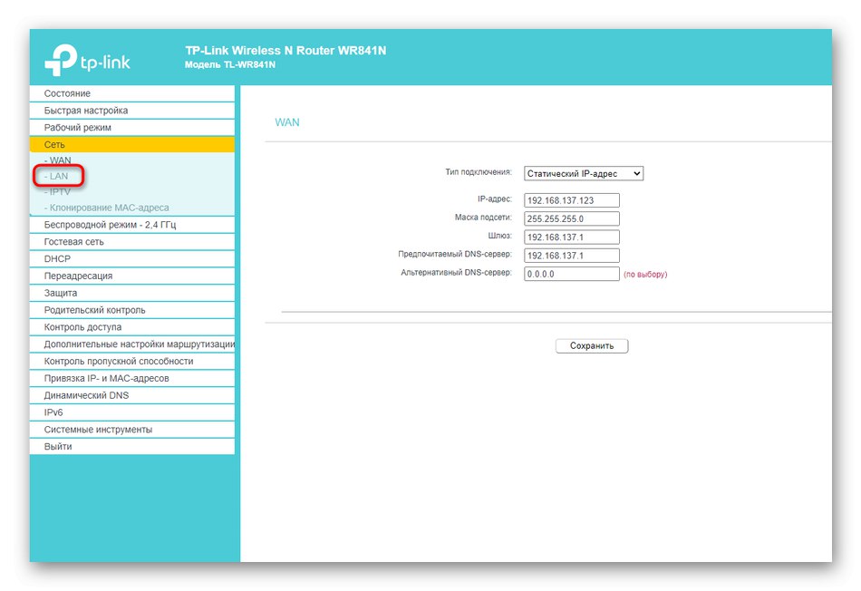Click the Модель TL-WR841N text
The height and width of the screenshot is (591, 861).
click(x=230, y=65)
